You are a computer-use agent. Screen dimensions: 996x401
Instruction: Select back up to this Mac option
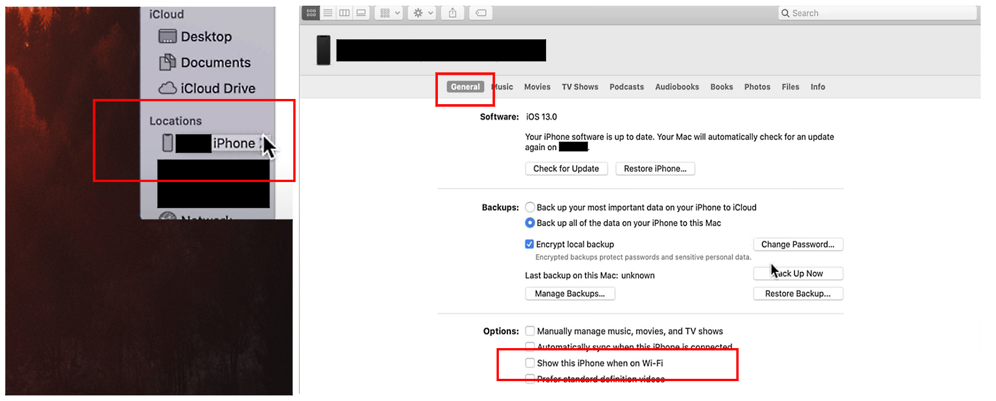[x=530, y=223]
